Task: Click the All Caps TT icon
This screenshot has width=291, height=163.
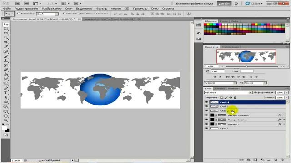Action: point(227,77)
